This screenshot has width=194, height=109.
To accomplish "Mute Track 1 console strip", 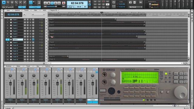I will coord(6,72).
